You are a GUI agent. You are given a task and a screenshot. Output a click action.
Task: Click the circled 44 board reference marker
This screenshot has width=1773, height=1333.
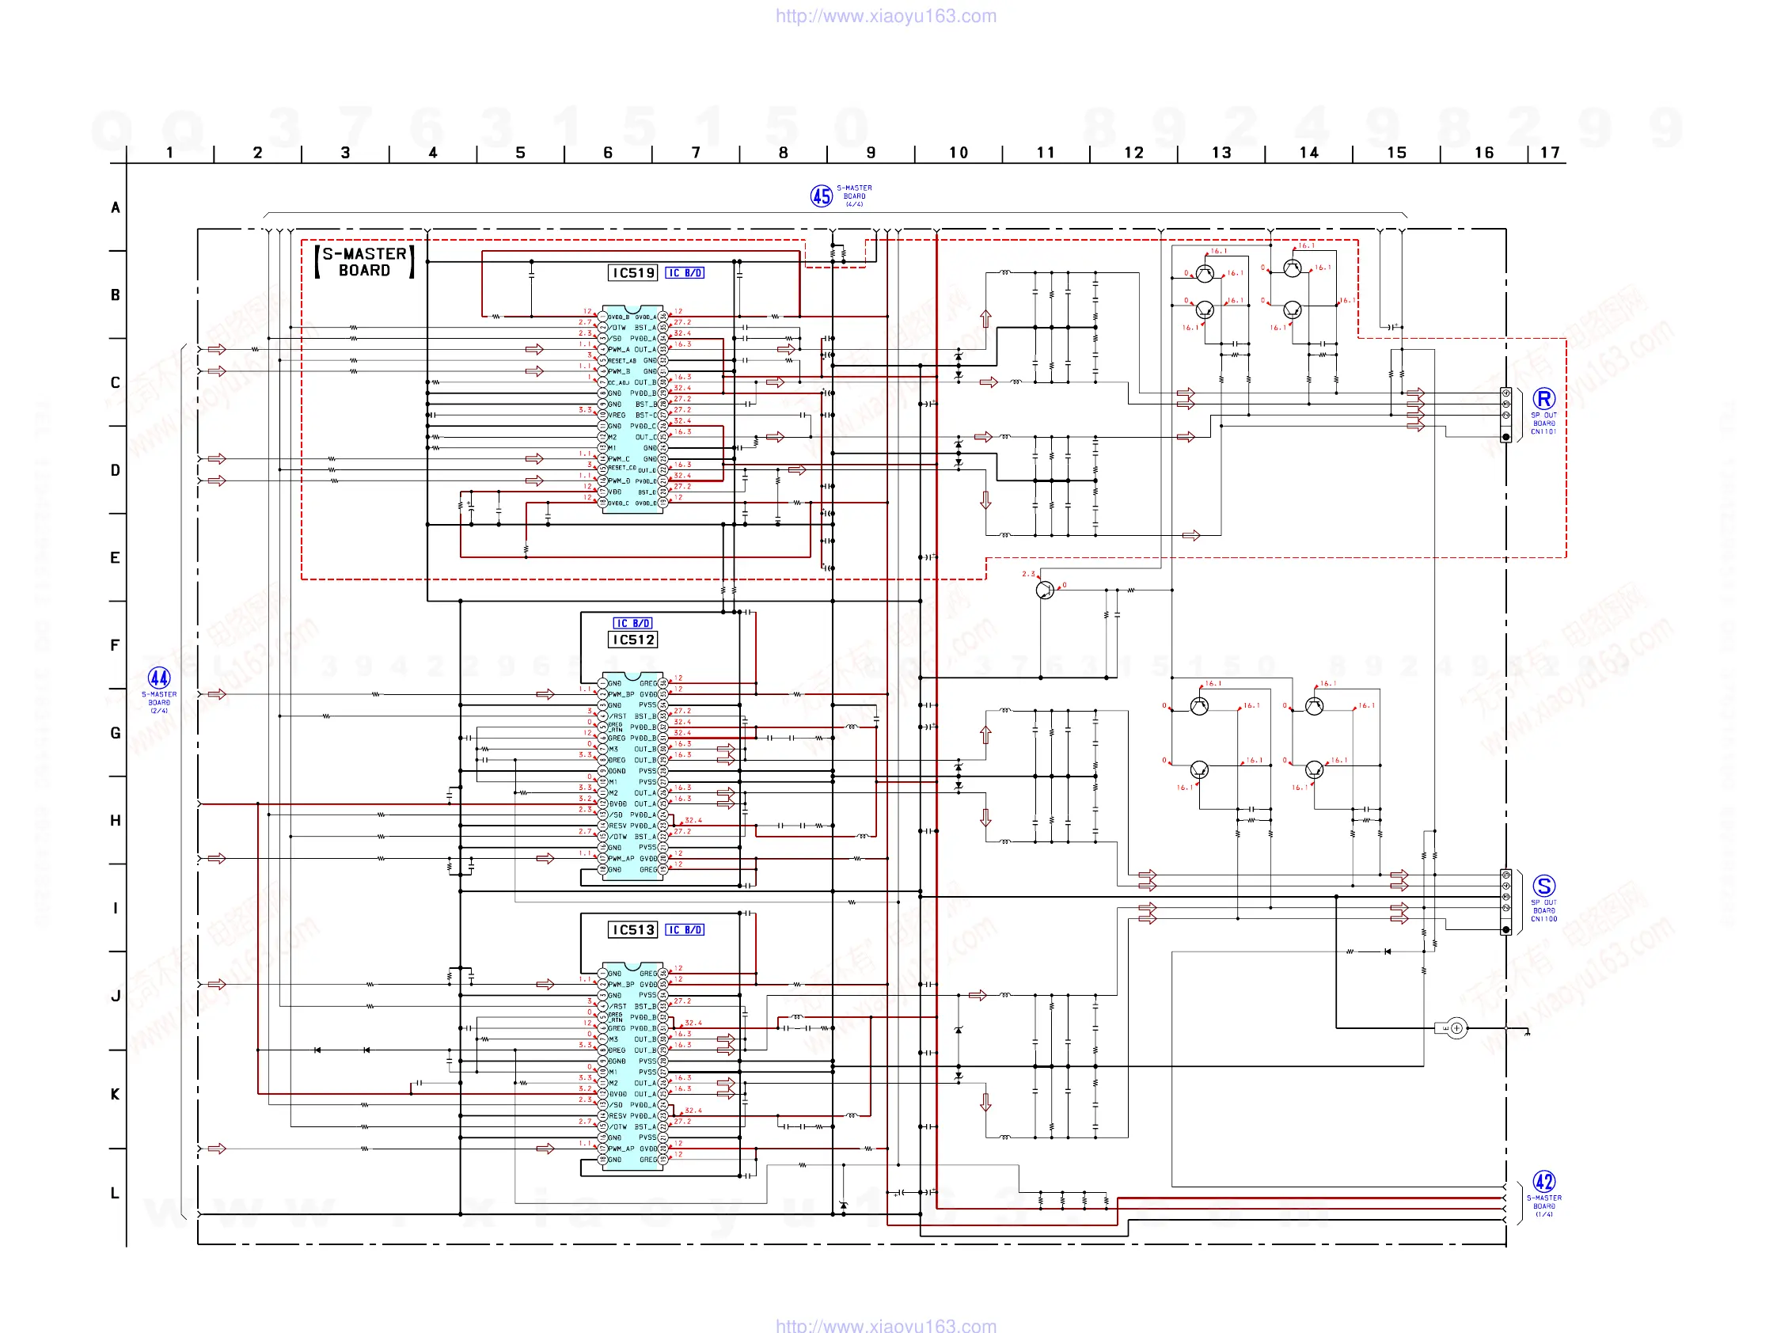pyautogui.click(x=159, y=678)
